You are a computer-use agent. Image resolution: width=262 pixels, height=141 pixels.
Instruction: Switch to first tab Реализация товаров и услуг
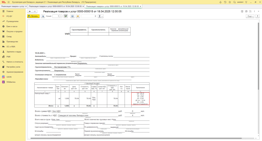pos(13,6)
